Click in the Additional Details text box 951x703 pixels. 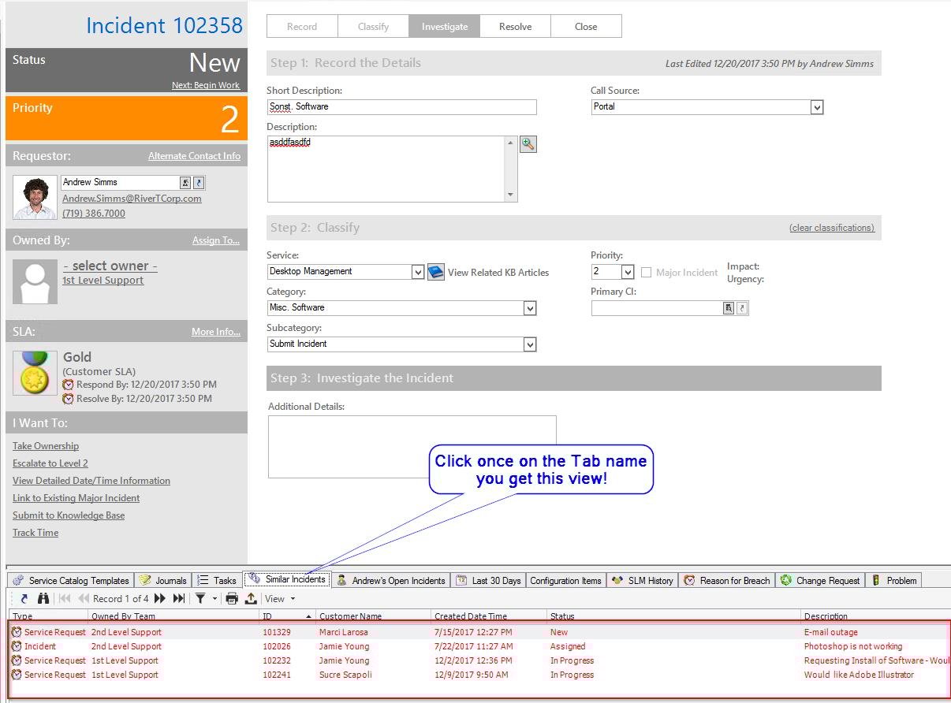click(412, 446)
